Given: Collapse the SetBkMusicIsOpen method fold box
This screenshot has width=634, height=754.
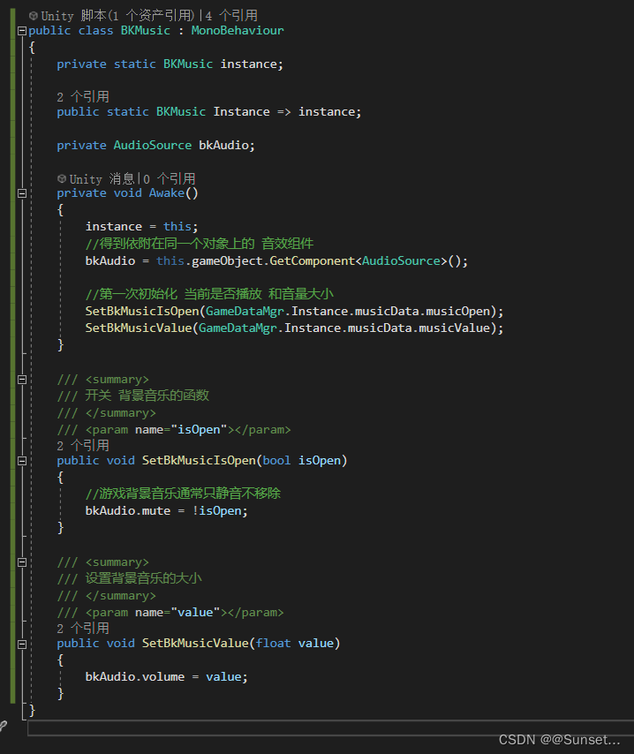Looking at the screenshot, I should pos(22,461).
